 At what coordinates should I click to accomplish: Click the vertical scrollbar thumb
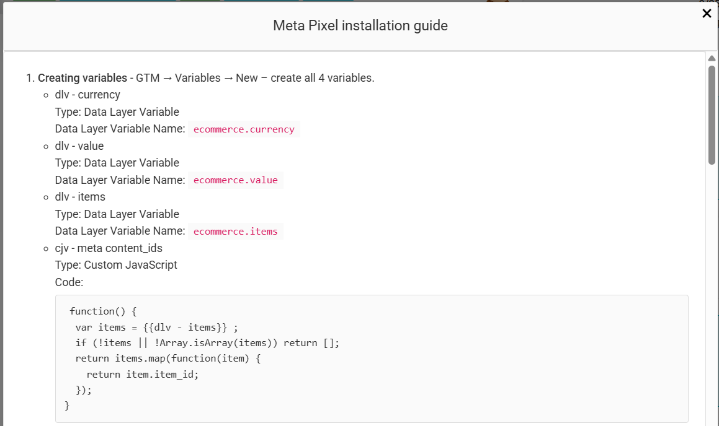(x=712, y=115)
